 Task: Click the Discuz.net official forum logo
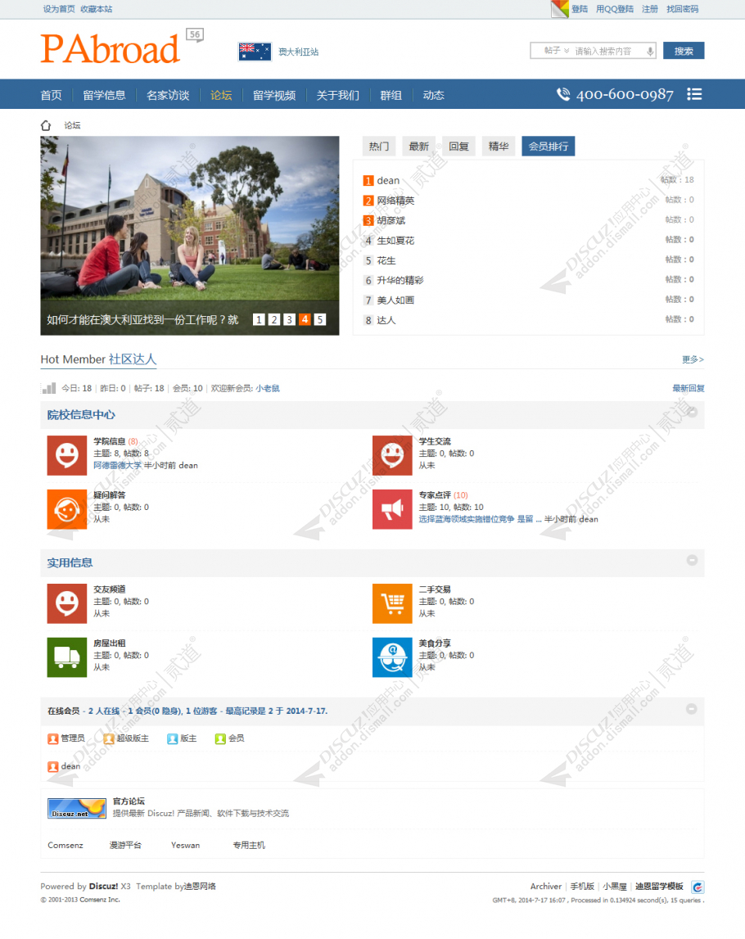tap(77, 809)
